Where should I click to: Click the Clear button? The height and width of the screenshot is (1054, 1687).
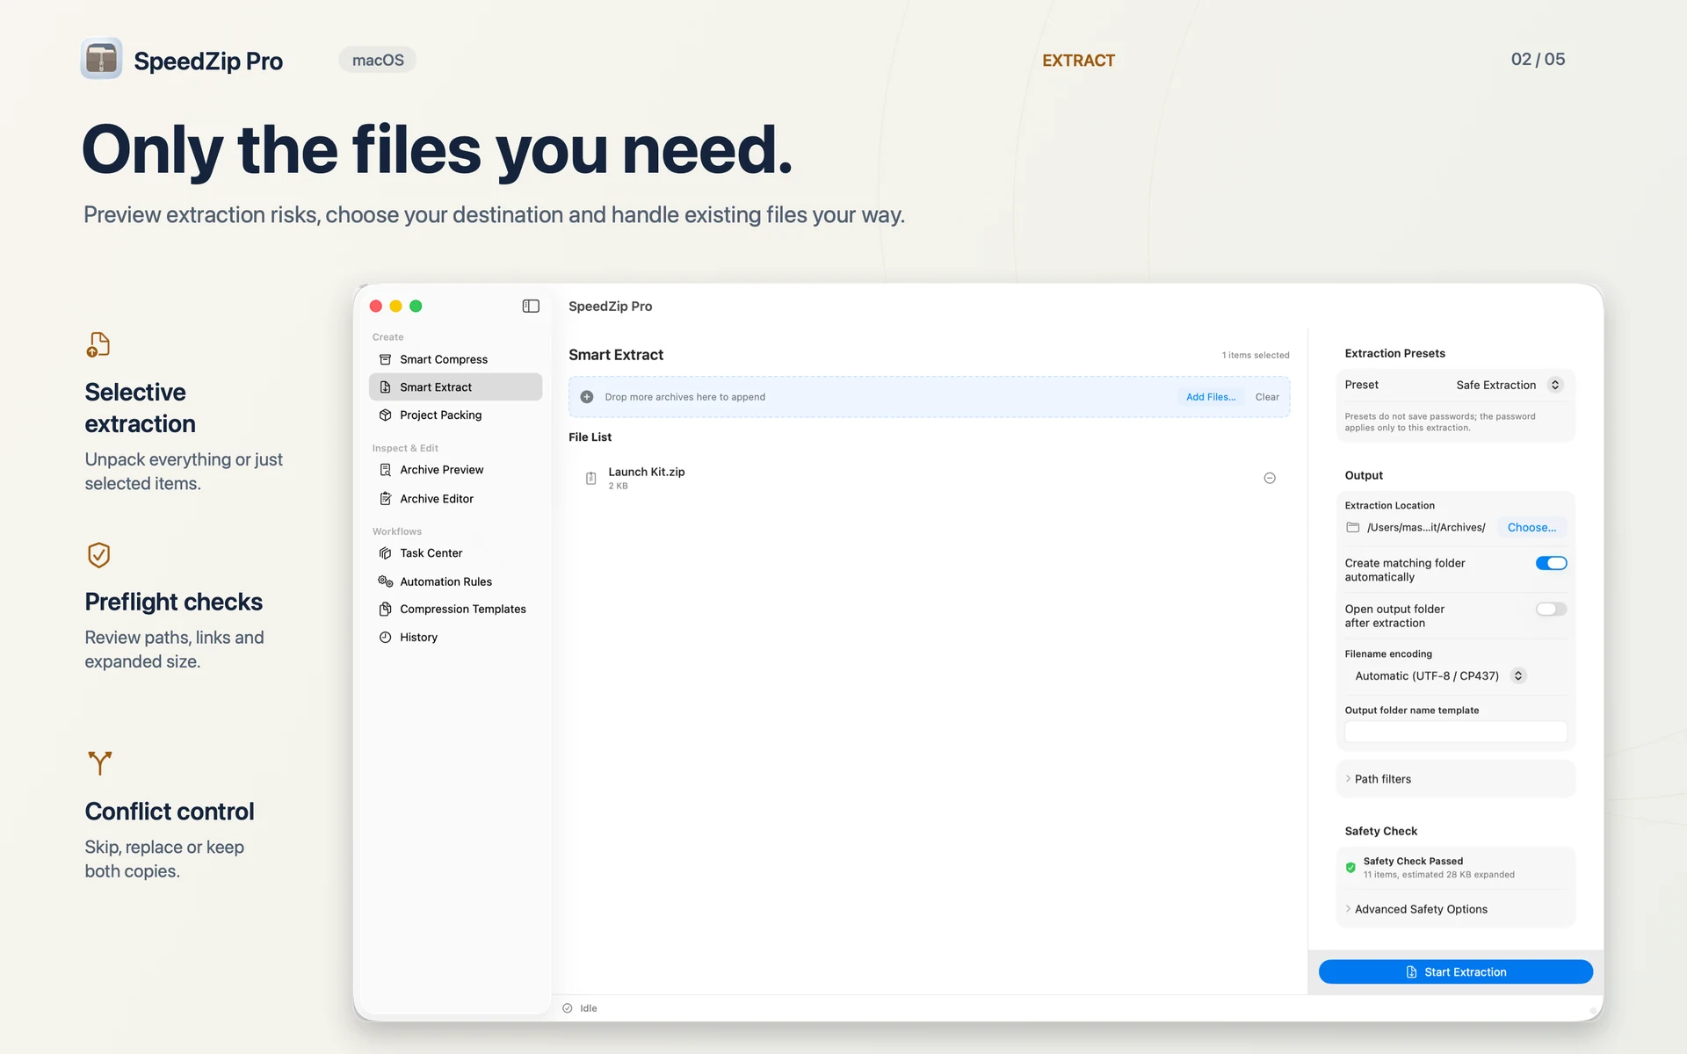1267,397
